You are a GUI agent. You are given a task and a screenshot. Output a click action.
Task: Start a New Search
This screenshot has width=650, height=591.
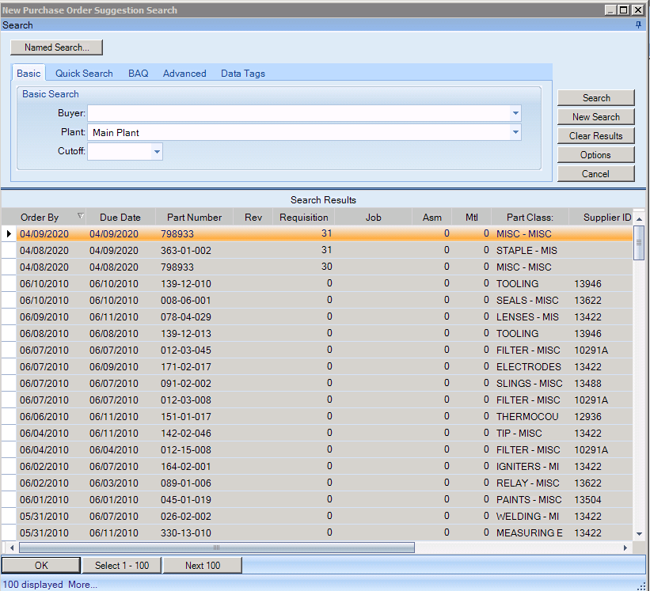point(595,117)
